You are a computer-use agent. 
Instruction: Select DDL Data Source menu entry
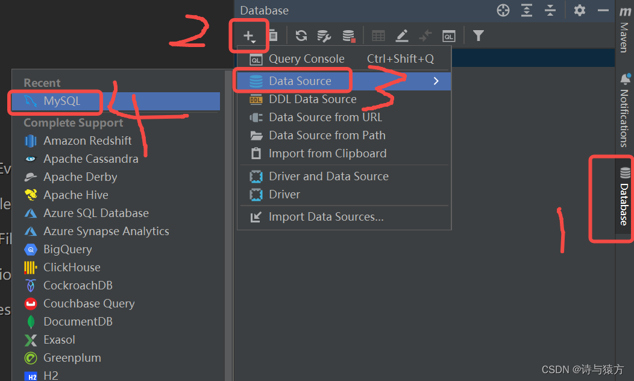(344, 99)
